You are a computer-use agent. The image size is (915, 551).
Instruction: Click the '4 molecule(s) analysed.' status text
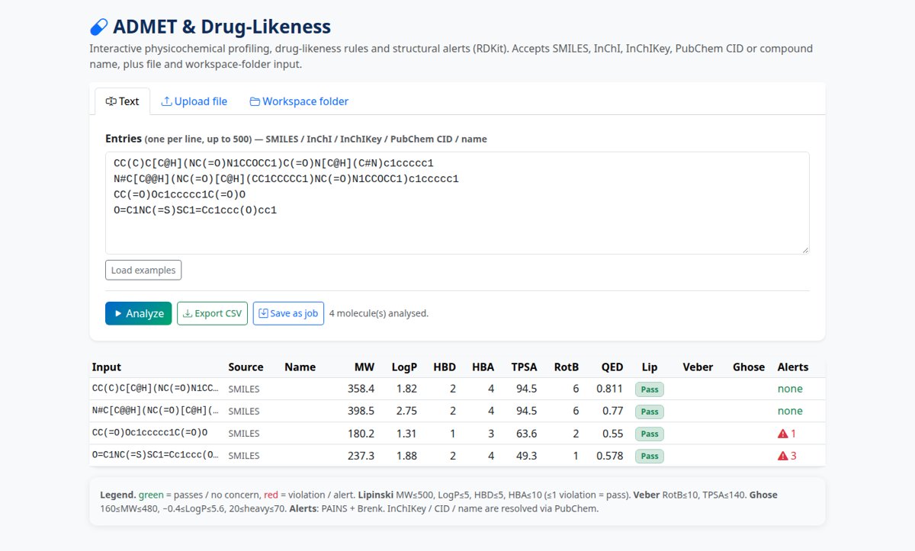(x=379, y=313)
